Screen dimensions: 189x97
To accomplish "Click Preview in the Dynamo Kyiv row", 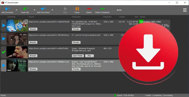I will pyautogui.click(x=76, y=29).
